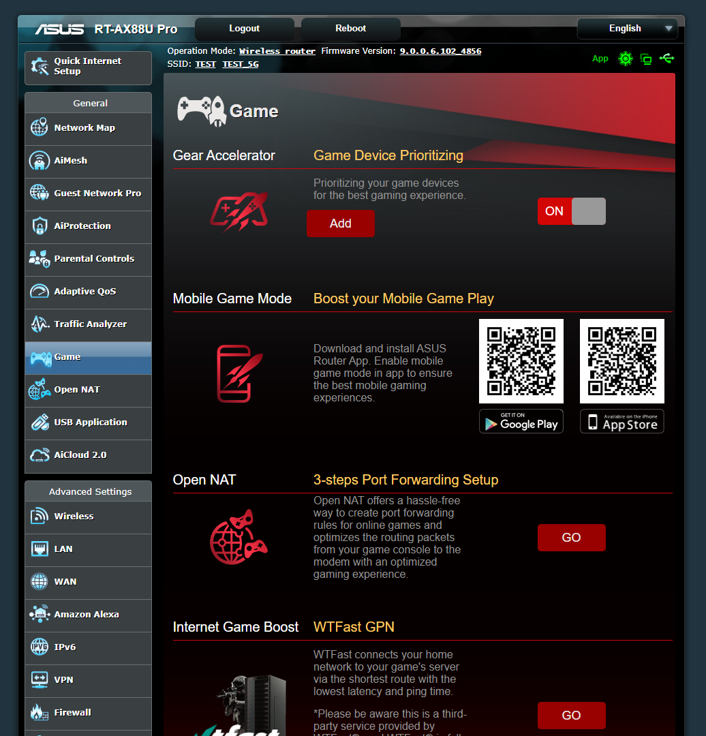Select Parental Controls in sidebar

pyautogui.click(x=89, y=260)
